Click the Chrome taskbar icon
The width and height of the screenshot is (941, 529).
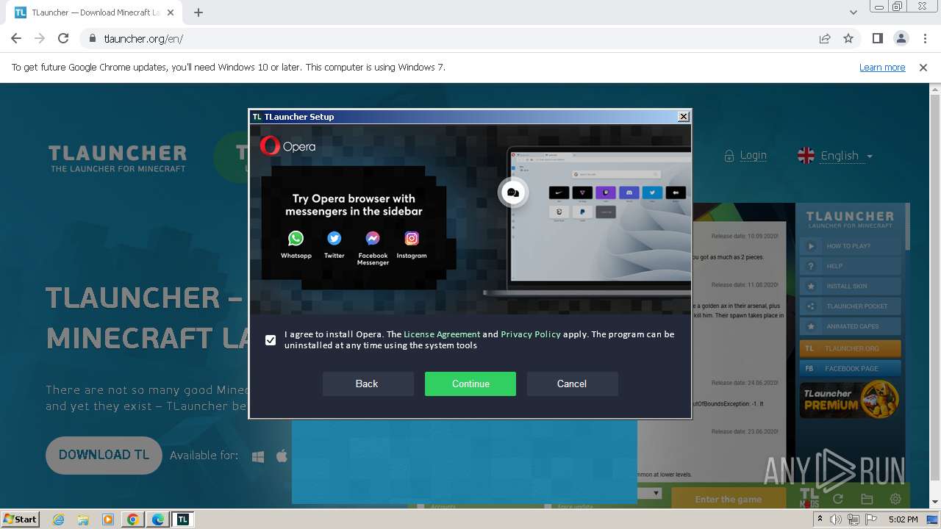[133, 519]
